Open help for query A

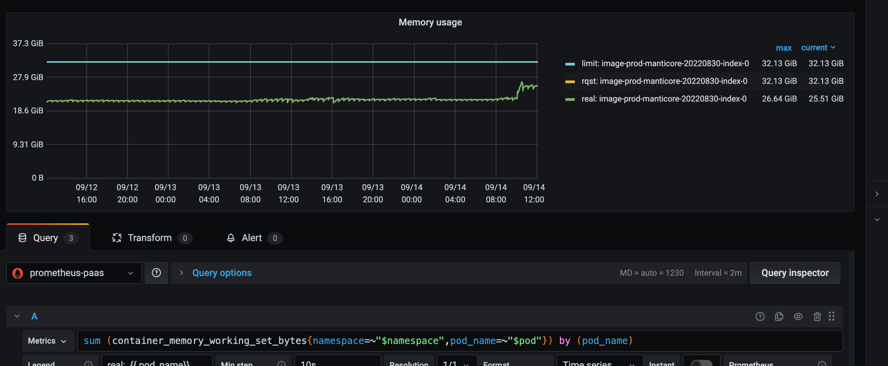pyautogui.click(x=760, y=316)
